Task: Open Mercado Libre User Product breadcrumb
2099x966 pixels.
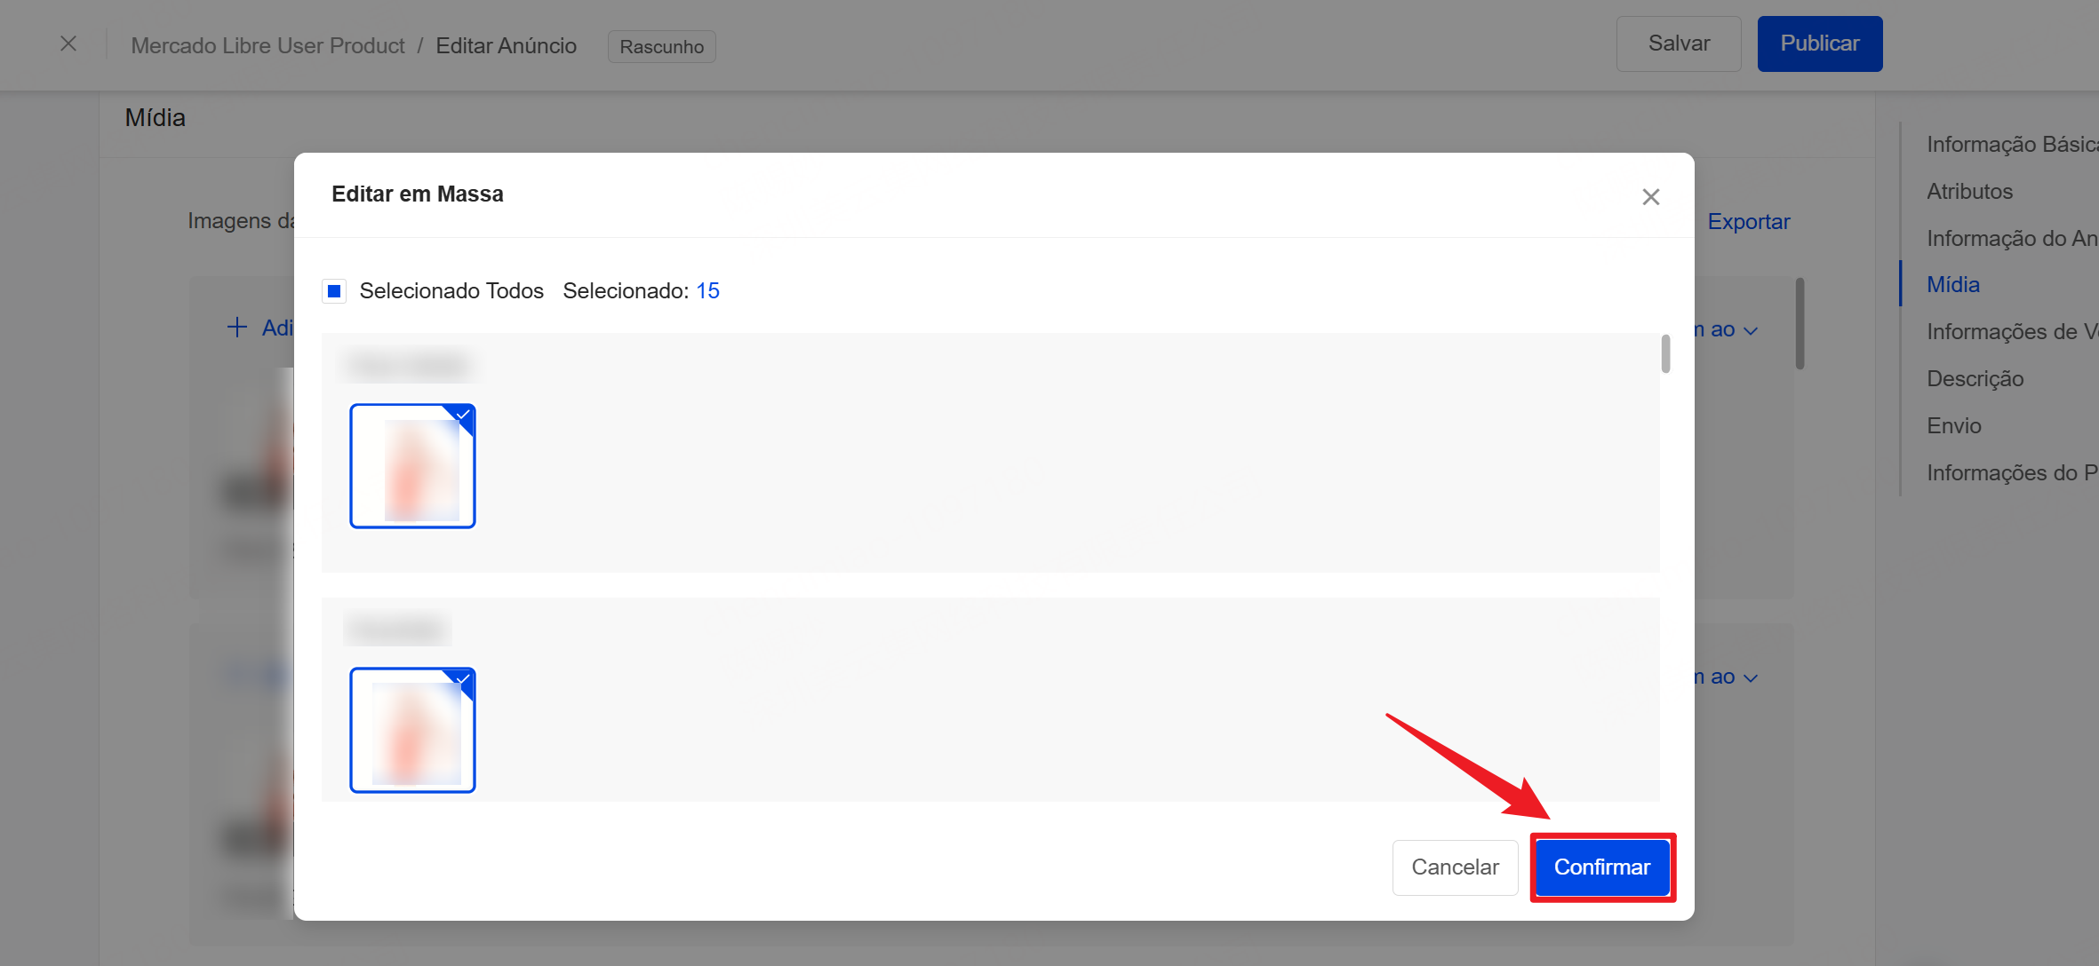Action: 267,46
